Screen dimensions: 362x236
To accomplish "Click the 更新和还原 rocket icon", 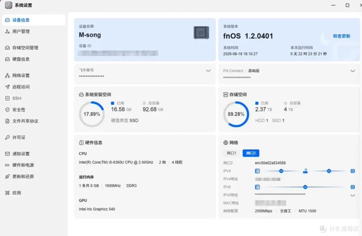I will tap(7, 176).
